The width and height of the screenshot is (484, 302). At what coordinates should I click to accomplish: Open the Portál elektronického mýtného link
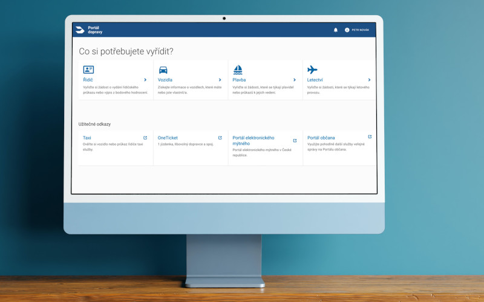[253, 141]
